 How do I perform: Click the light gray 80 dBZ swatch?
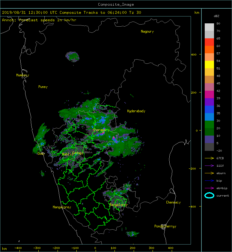pyautogui.click(x=209, y=27)
